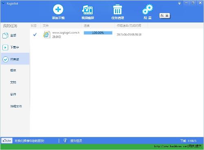Viewport: 204px width, 150px height.
Task: Click the 29.9KB file size text
Action: [x=57, y=37]
